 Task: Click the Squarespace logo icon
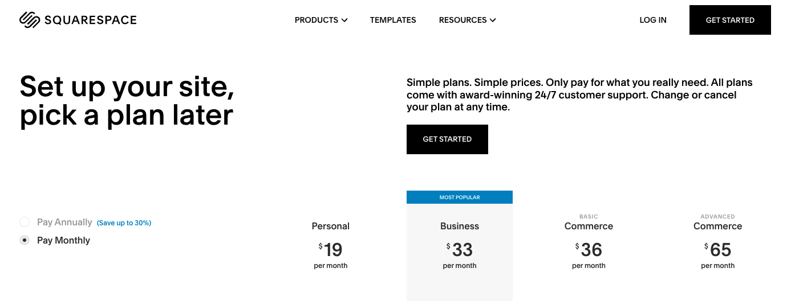tap(28, 20)
